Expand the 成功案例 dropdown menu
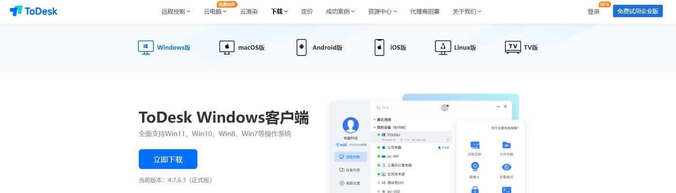This screenshot has width=676, height=193. pyautogui.click(x=340, y=12)
